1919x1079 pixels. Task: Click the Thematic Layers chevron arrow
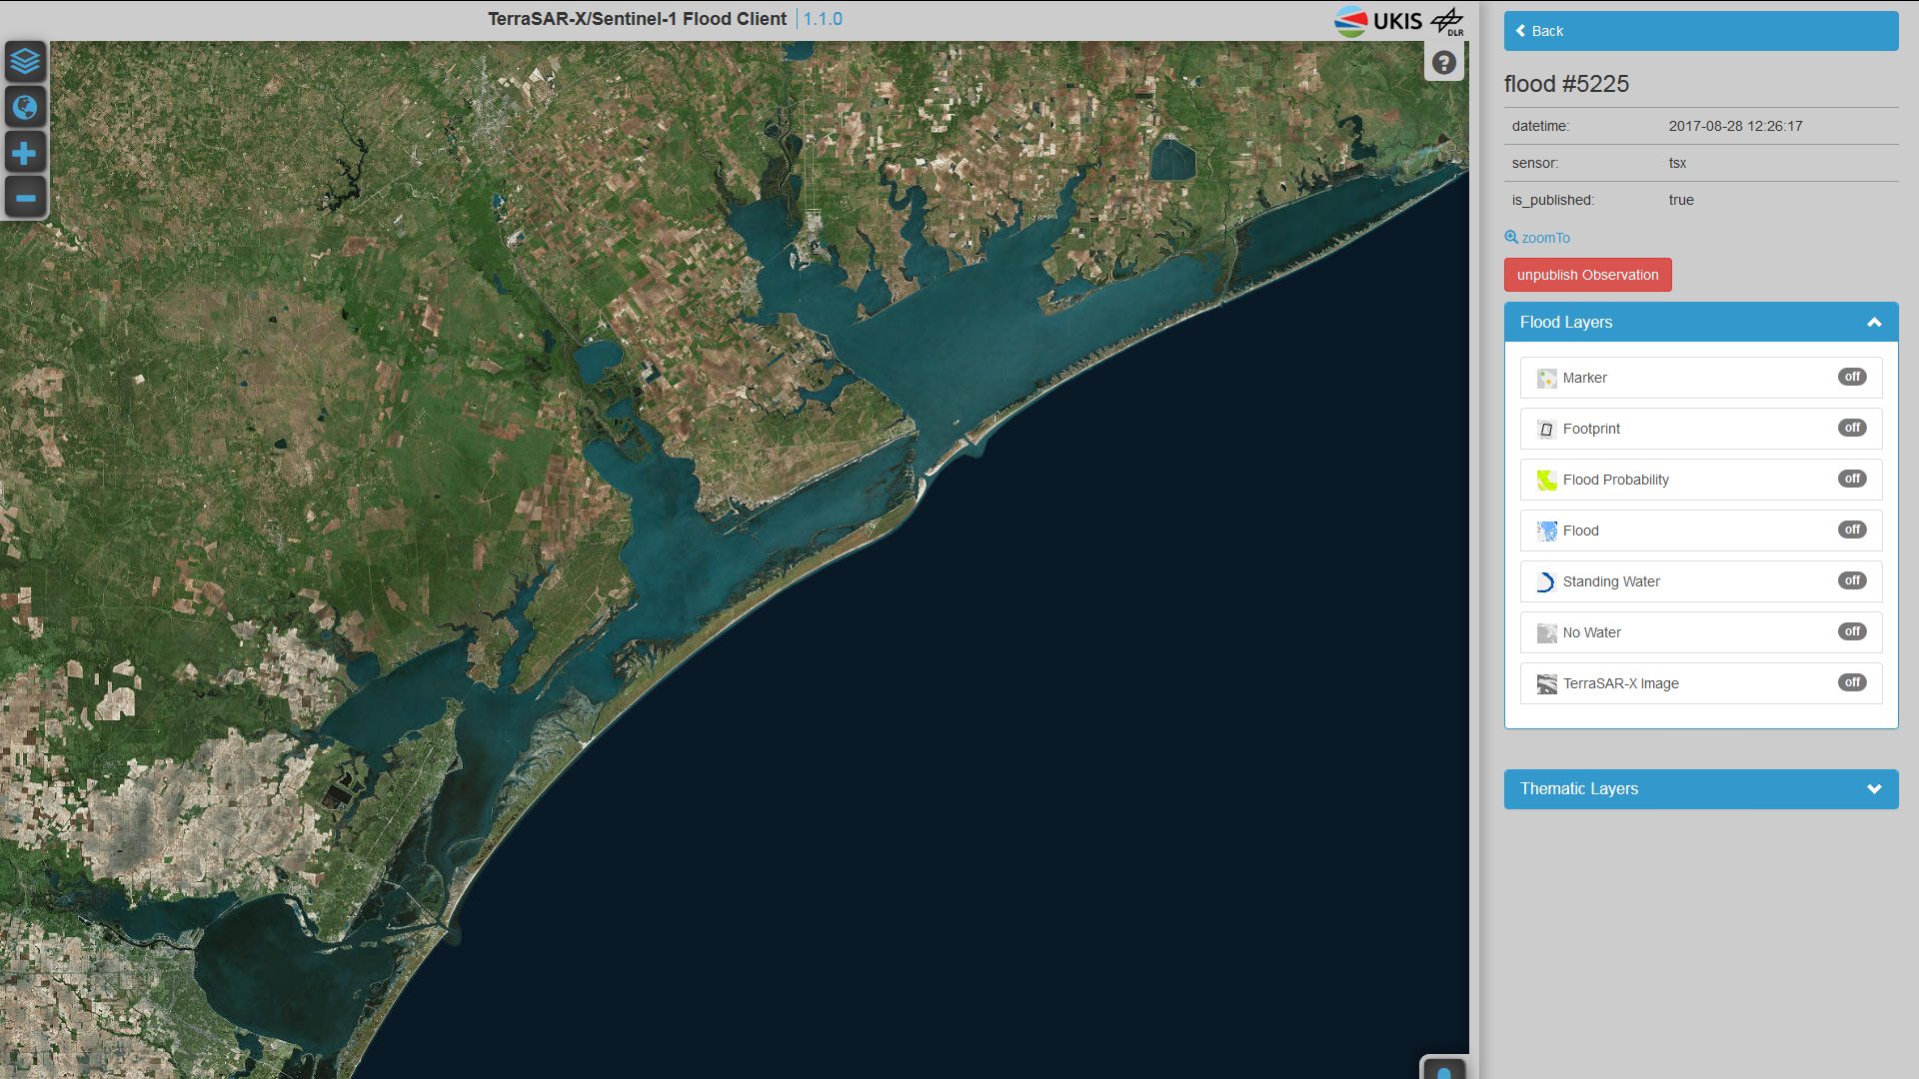tap(1874, 789)
